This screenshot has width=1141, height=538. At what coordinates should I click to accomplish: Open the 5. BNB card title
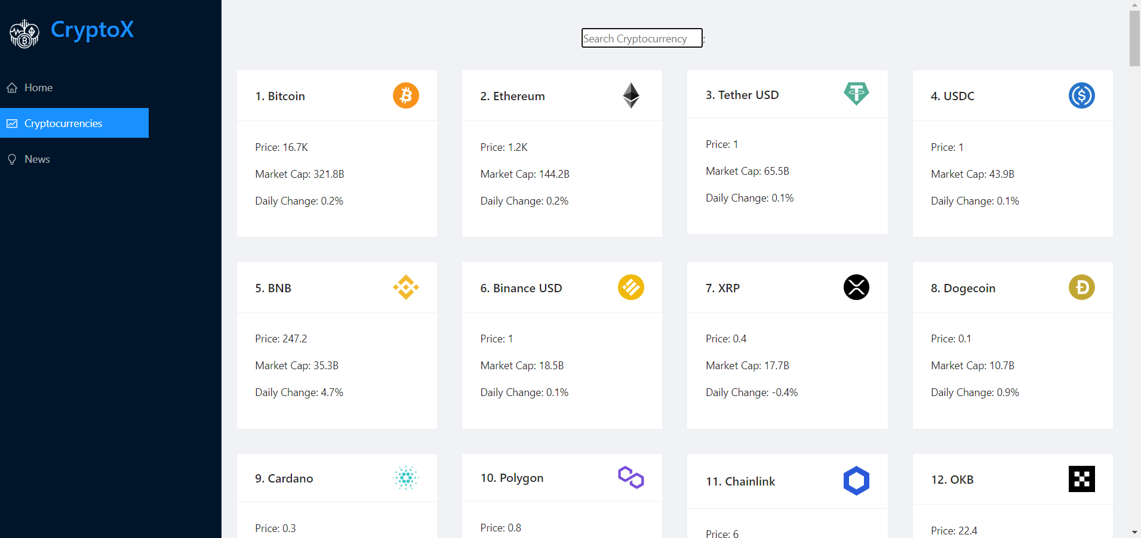(x=273, y=288)
